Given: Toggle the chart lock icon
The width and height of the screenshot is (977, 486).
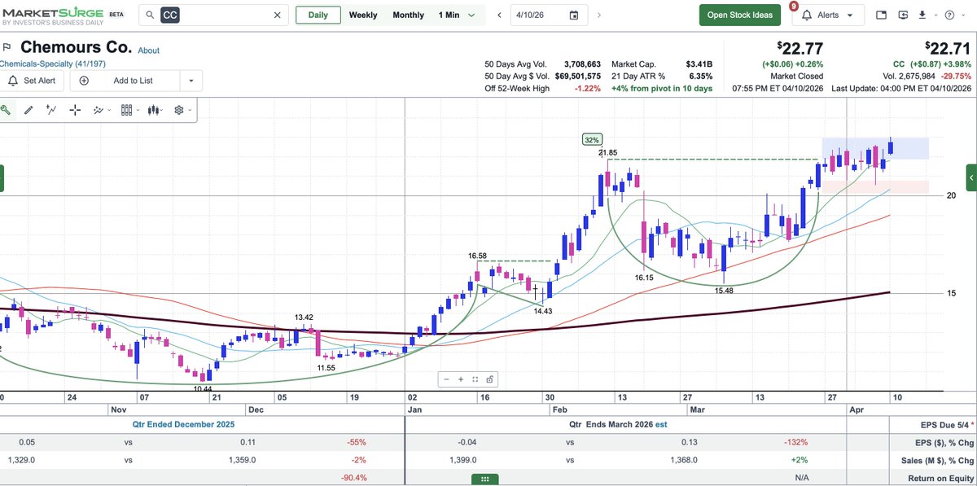Looking at the screenshot, I should coord(489,379).
